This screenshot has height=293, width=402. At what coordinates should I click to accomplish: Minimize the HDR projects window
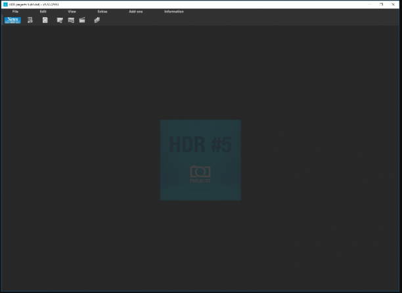[370, 5]
